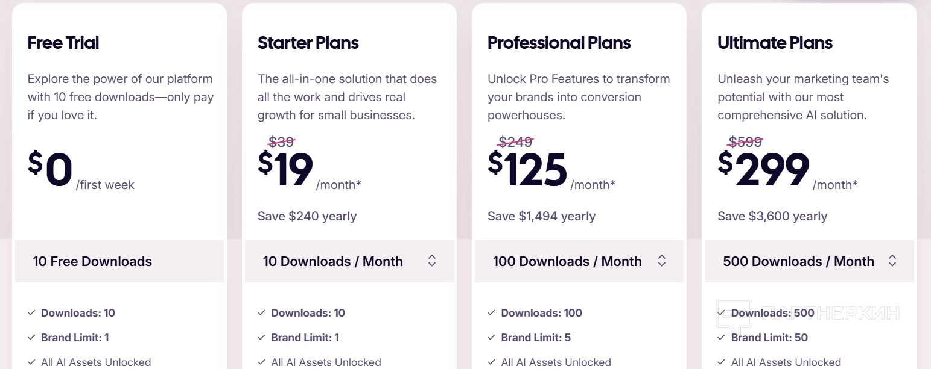931x369 pixels.
Task: Click the checkmark next to "Brand Limit: 50"
Action: point(722,338)
